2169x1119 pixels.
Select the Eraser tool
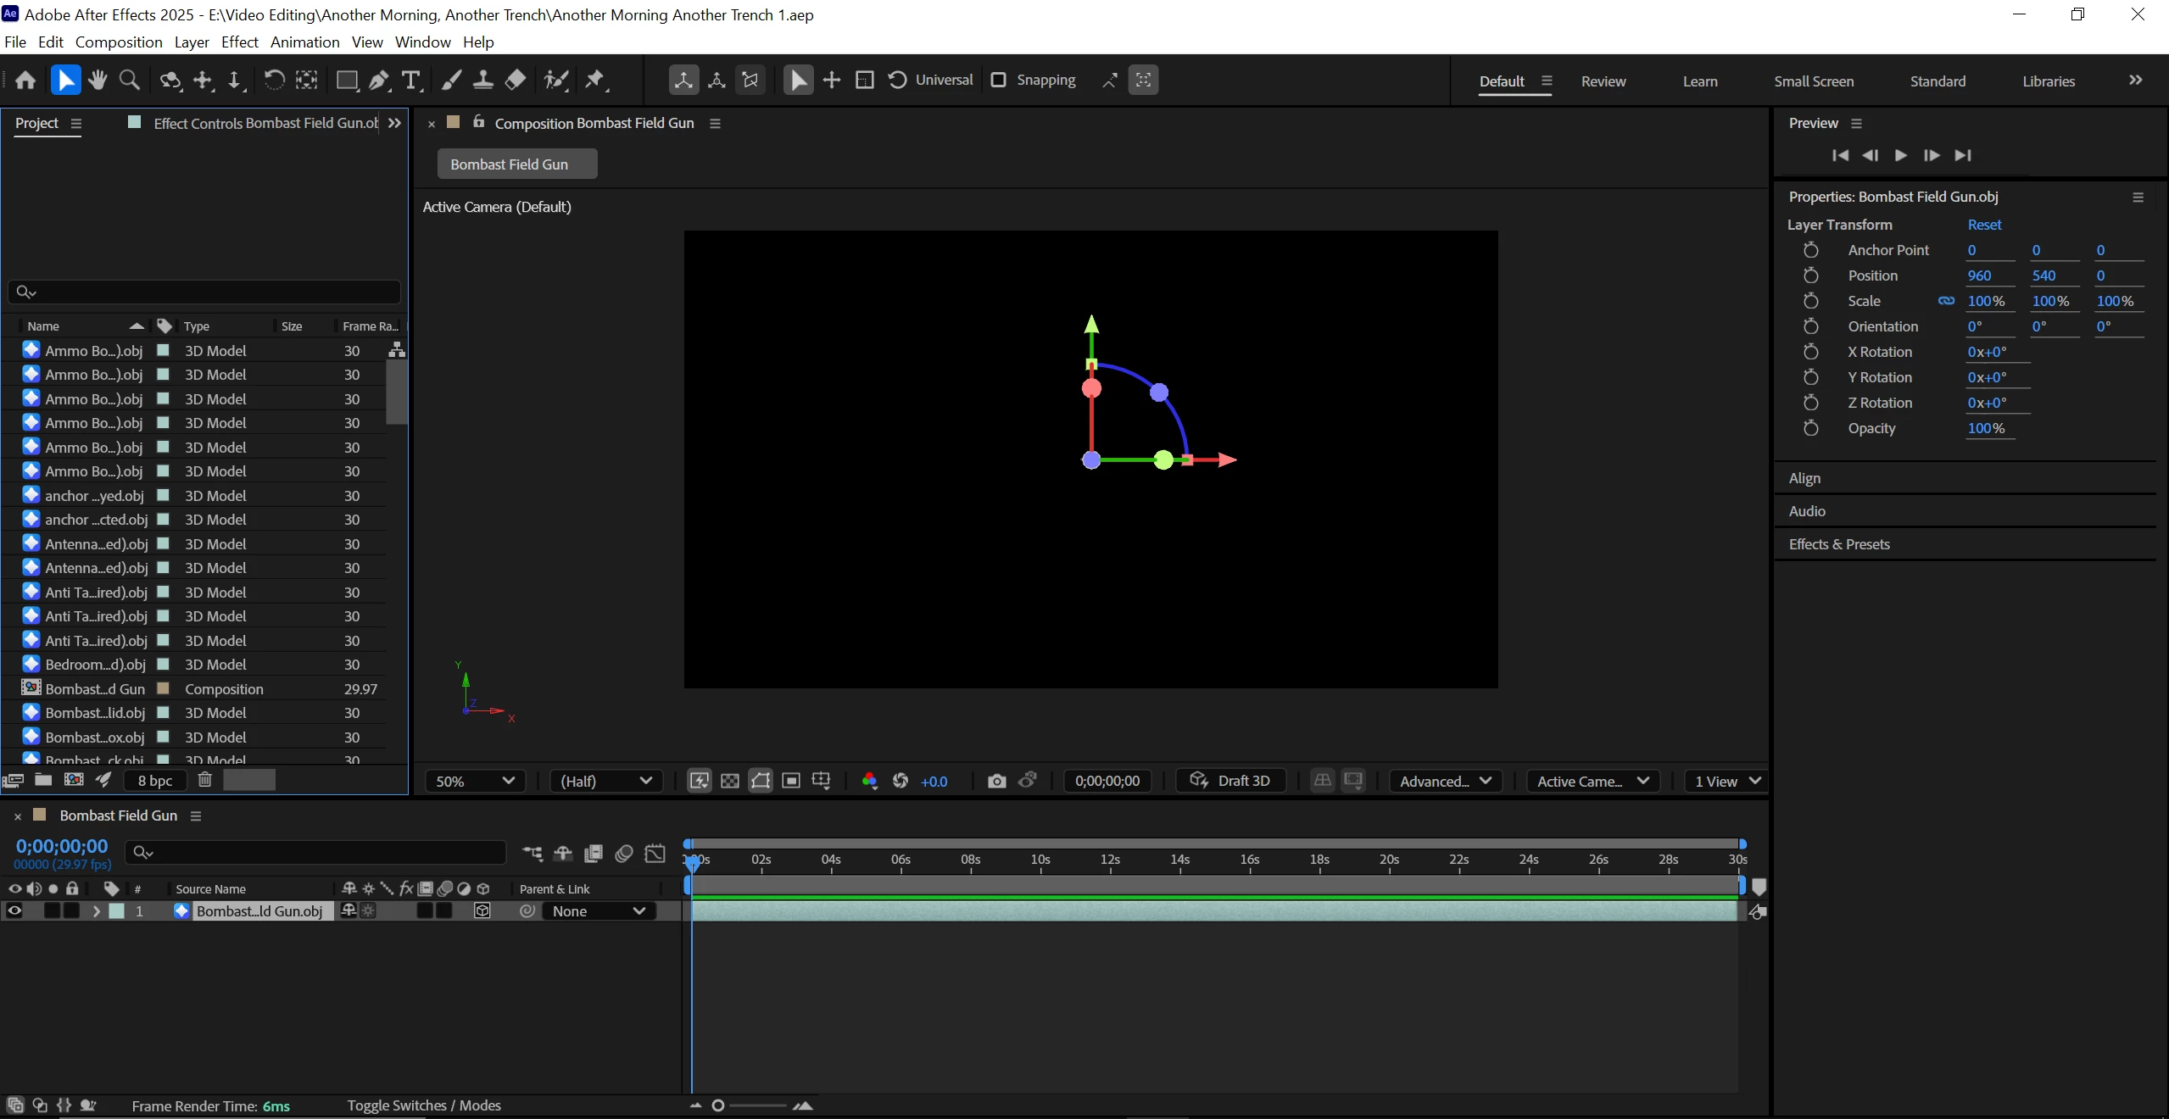pos(516,80)
